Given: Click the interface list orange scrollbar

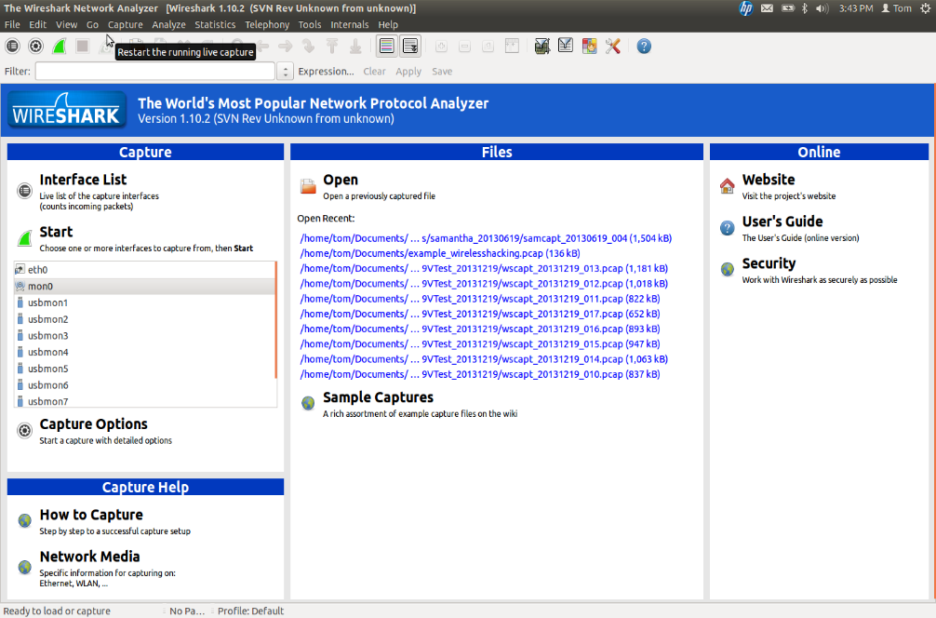Looking at the screenshot, I should [275, 320].
